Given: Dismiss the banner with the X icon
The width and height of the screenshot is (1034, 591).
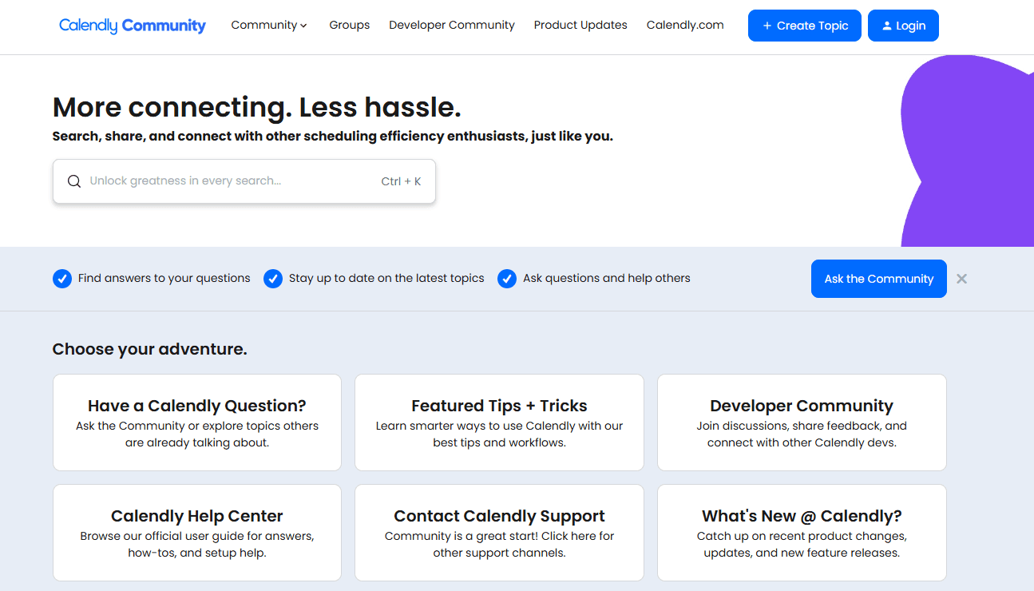Looking at the screenshot, I should [962, 279].
